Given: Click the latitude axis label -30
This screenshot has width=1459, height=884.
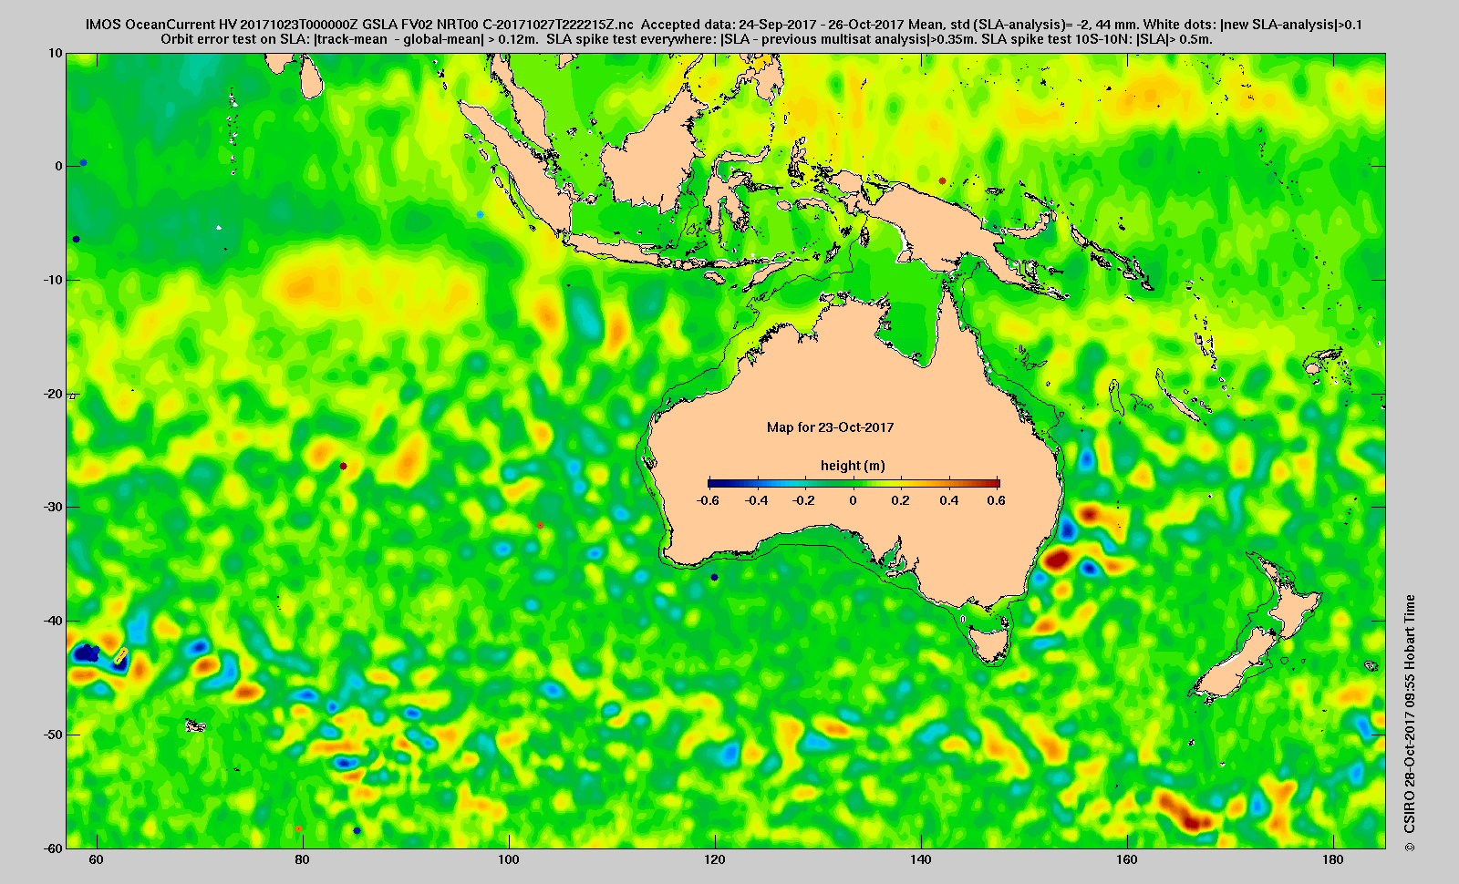Looking at the screenshot, I should tap(53, 507).
